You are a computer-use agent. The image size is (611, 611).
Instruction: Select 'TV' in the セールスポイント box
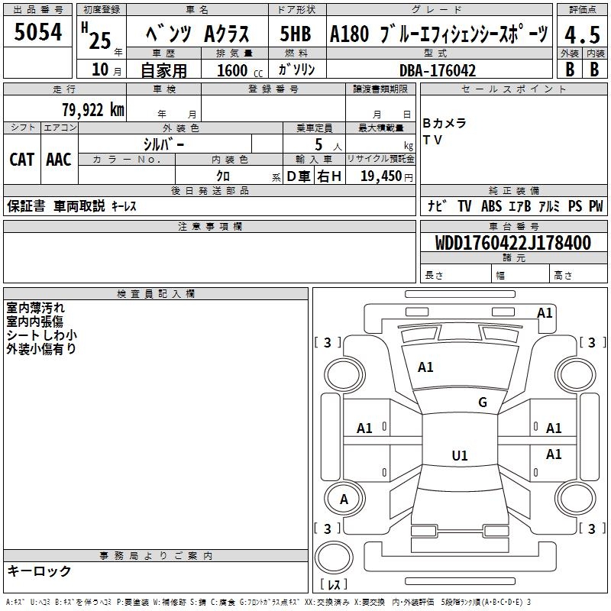pyautogui.click(x=432, y=140)
